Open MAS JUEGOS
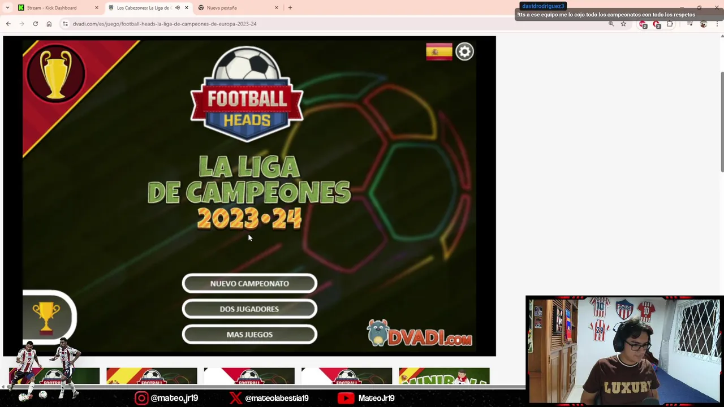Viewport: 724px width, 407px height. [x=249, y=335]
